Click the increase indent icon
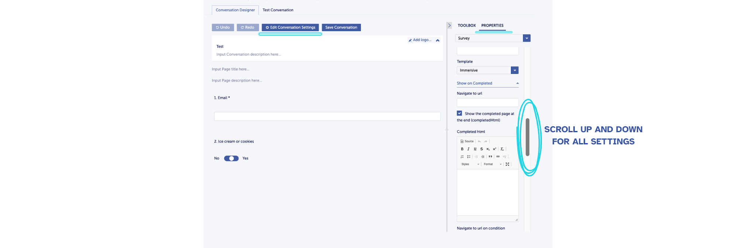The width and height of the screenshot is (756, 248). tap(482, 156)
